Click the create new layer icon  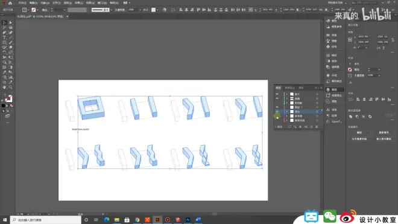click(311, 127)
